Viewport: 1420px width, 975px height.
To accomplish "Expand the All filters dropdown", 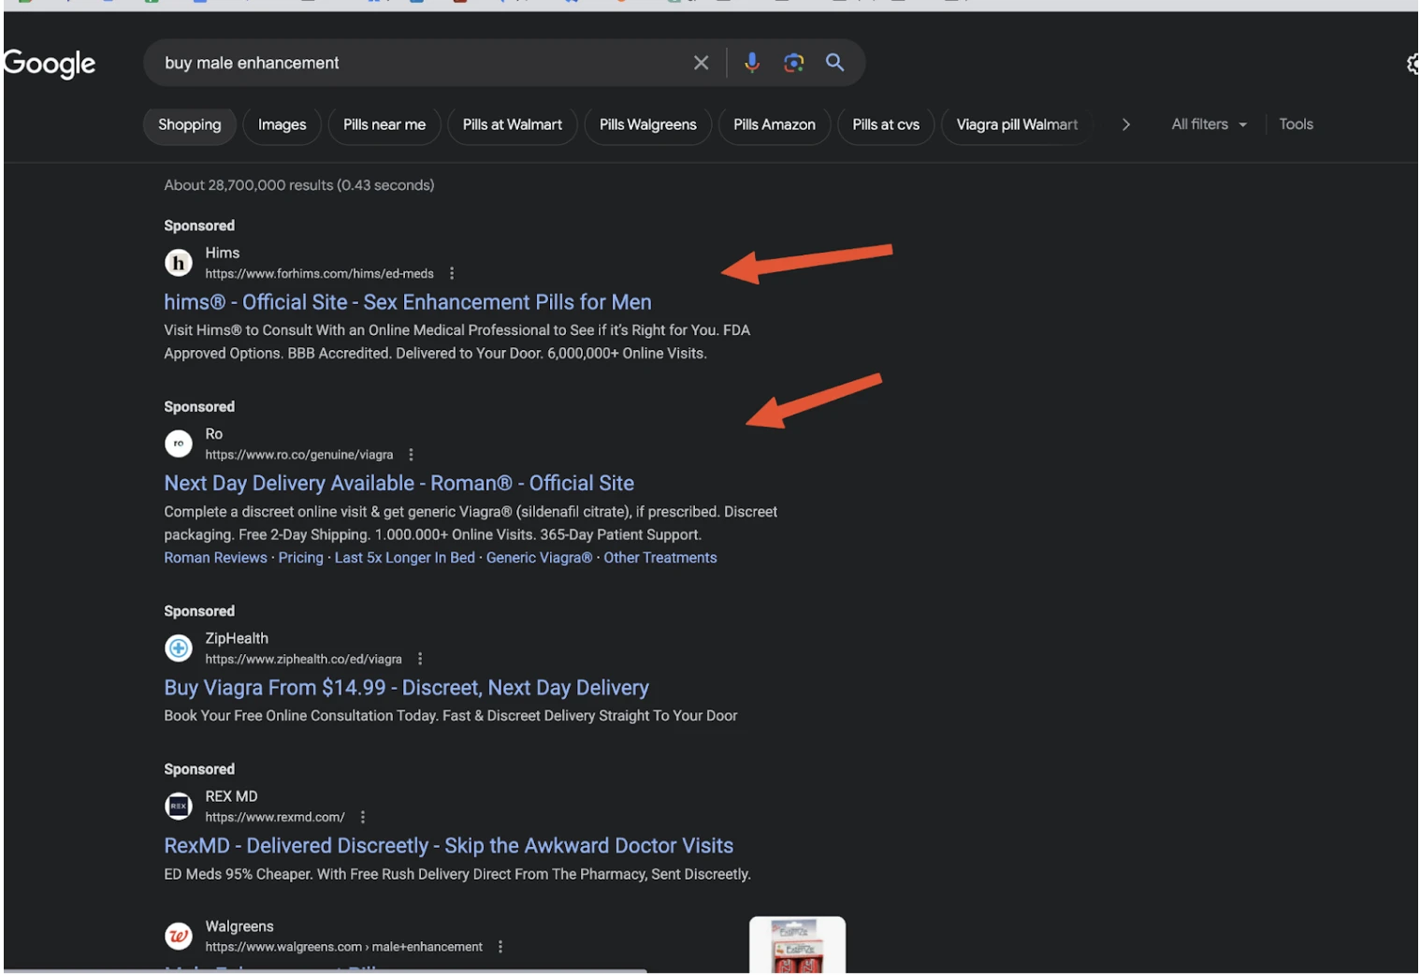I will tap(1209, 124).
